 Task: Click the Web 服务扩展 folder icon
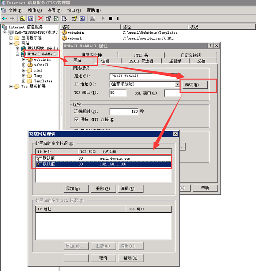[17, 86]
